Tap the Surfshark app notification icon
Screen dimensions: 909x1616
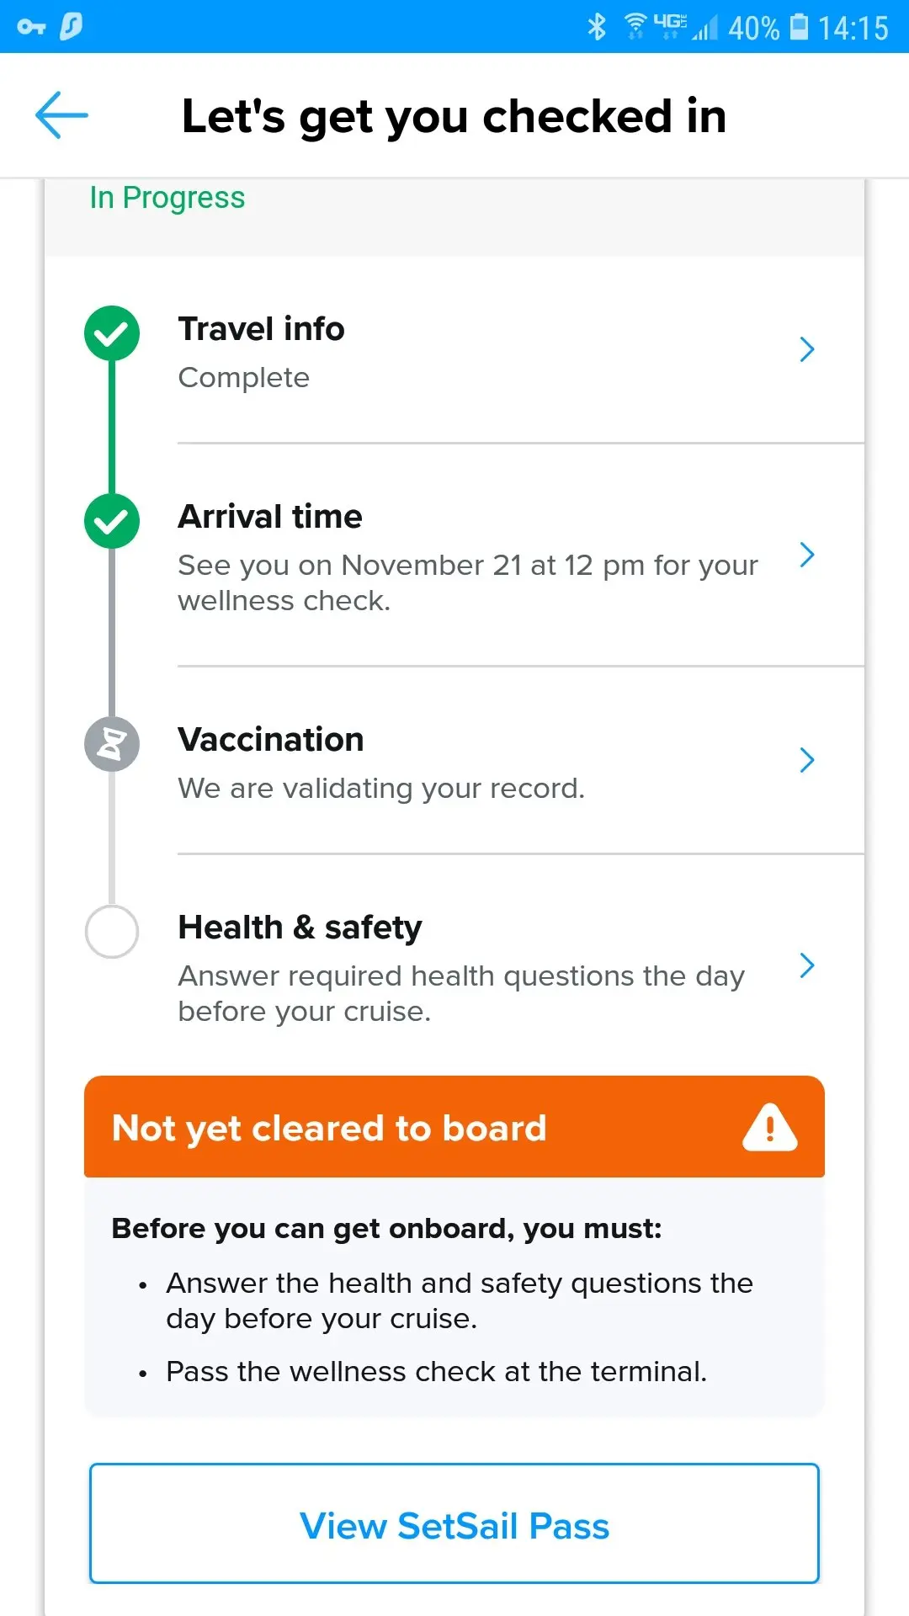[72, 26]
